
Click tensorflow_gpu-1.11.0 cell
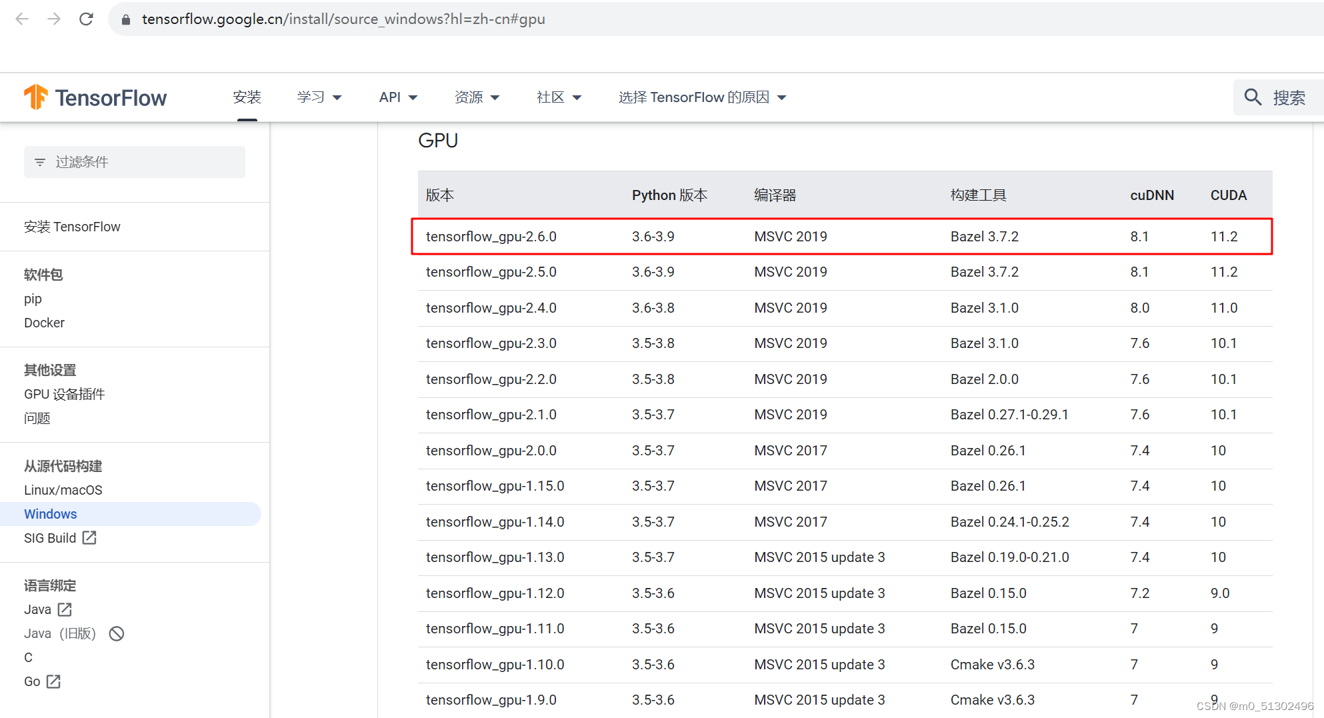(x=495, y=629)
